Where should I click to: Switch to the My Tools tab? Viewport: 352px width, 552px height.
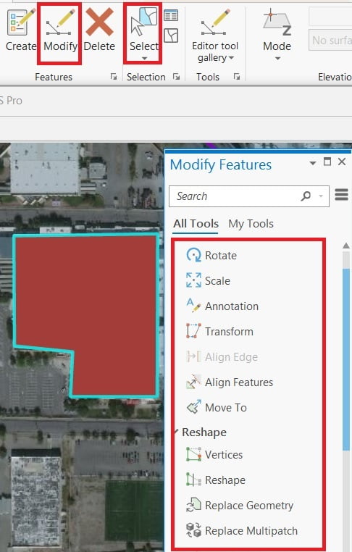[x=251, y=224]
